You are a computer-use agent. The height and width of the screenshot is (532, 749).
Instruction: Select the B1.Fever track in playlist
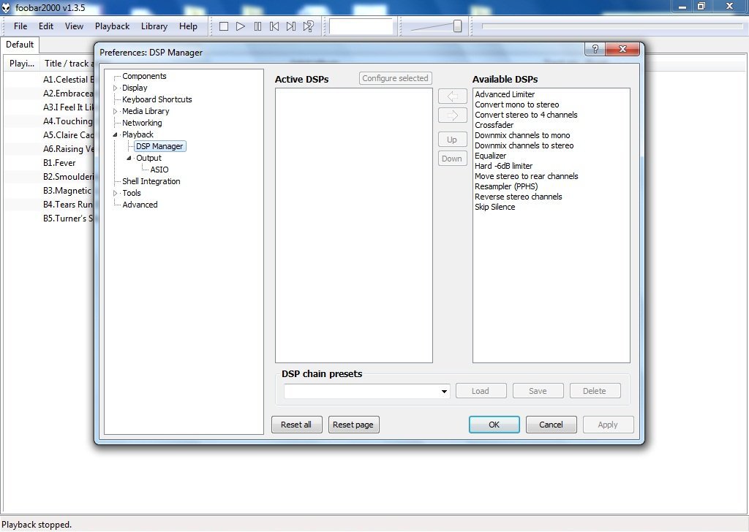tap(59, 163)
